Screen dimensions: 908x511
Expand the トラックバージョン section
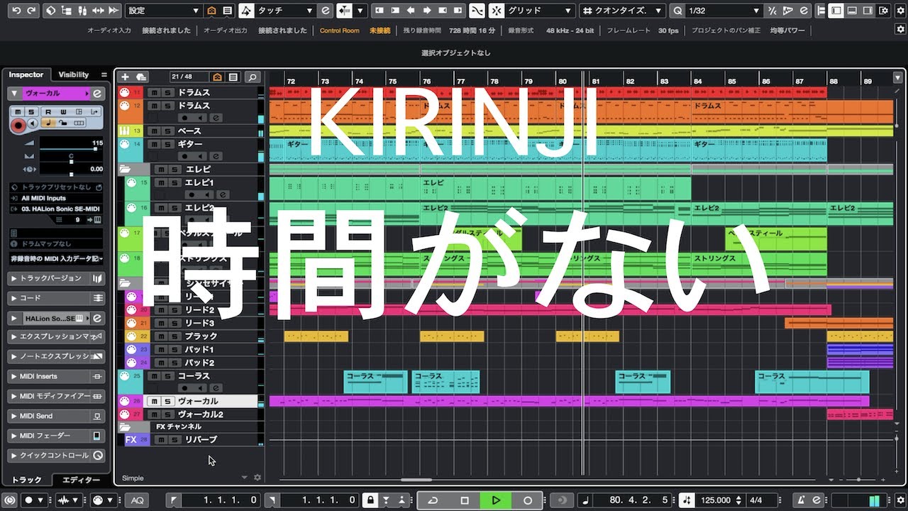[57, 278]
